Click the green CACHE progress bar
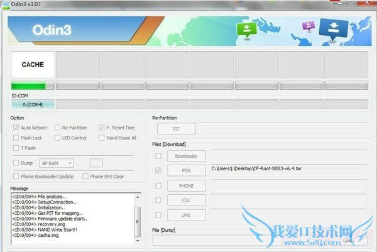Screen dimensions: 377x252 click(x=33, y=85)
